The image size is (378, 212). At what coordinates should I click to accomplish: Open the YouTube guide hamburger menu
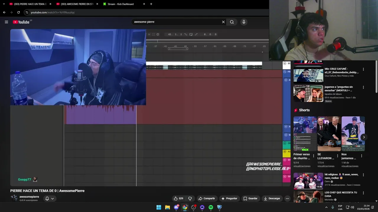tap(6, 22)
